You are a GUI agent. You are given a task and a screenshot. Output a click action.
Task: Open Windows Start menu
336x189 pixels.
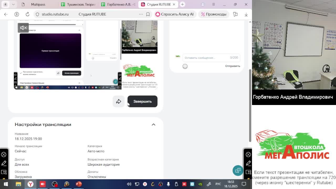[6, 184]
